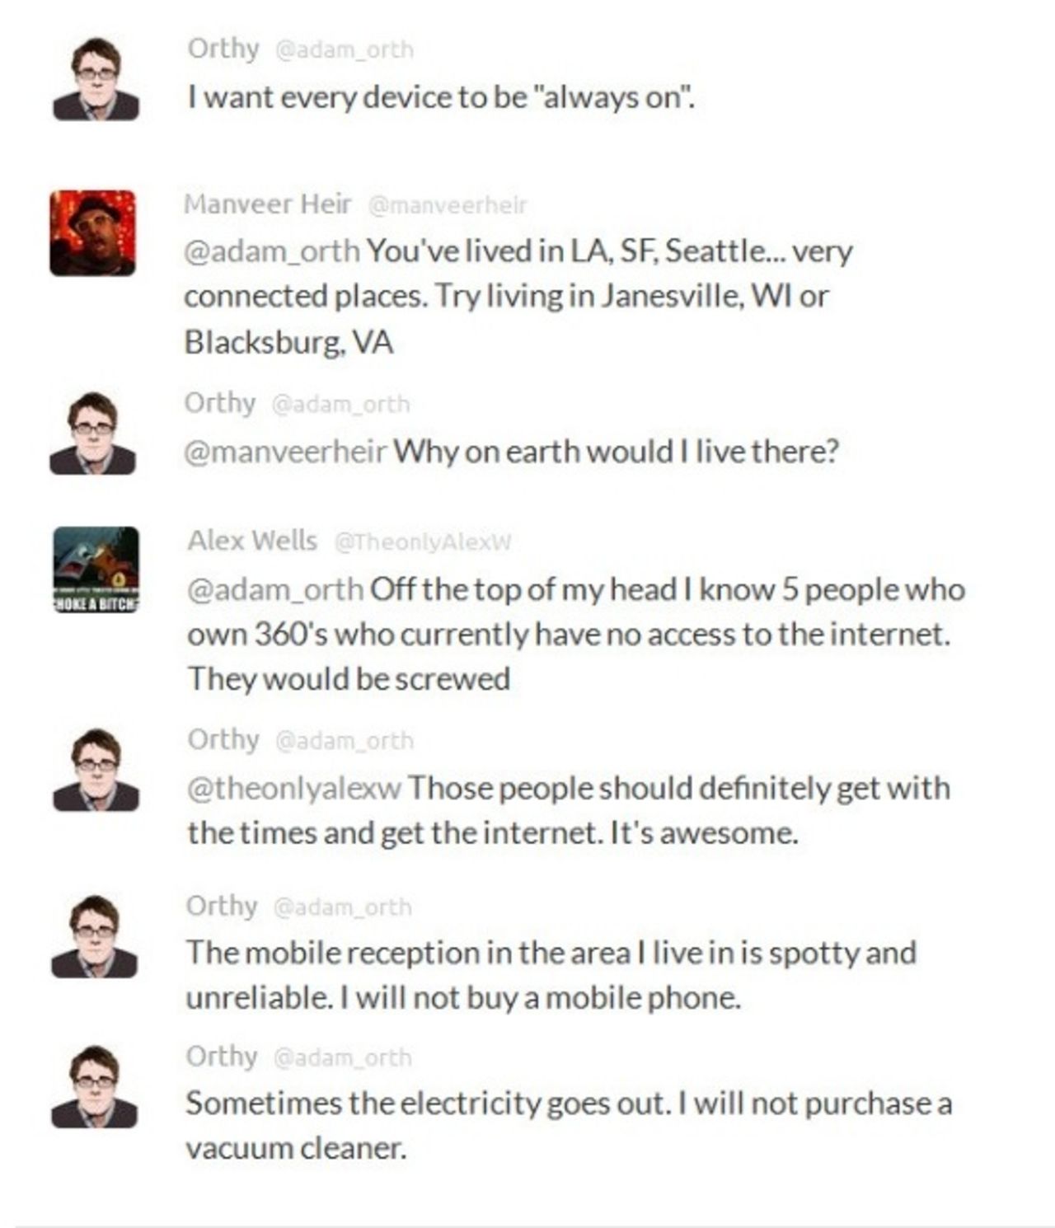Select the "I want every device" tweet text

pyautogui.click(x=441, y=98)
